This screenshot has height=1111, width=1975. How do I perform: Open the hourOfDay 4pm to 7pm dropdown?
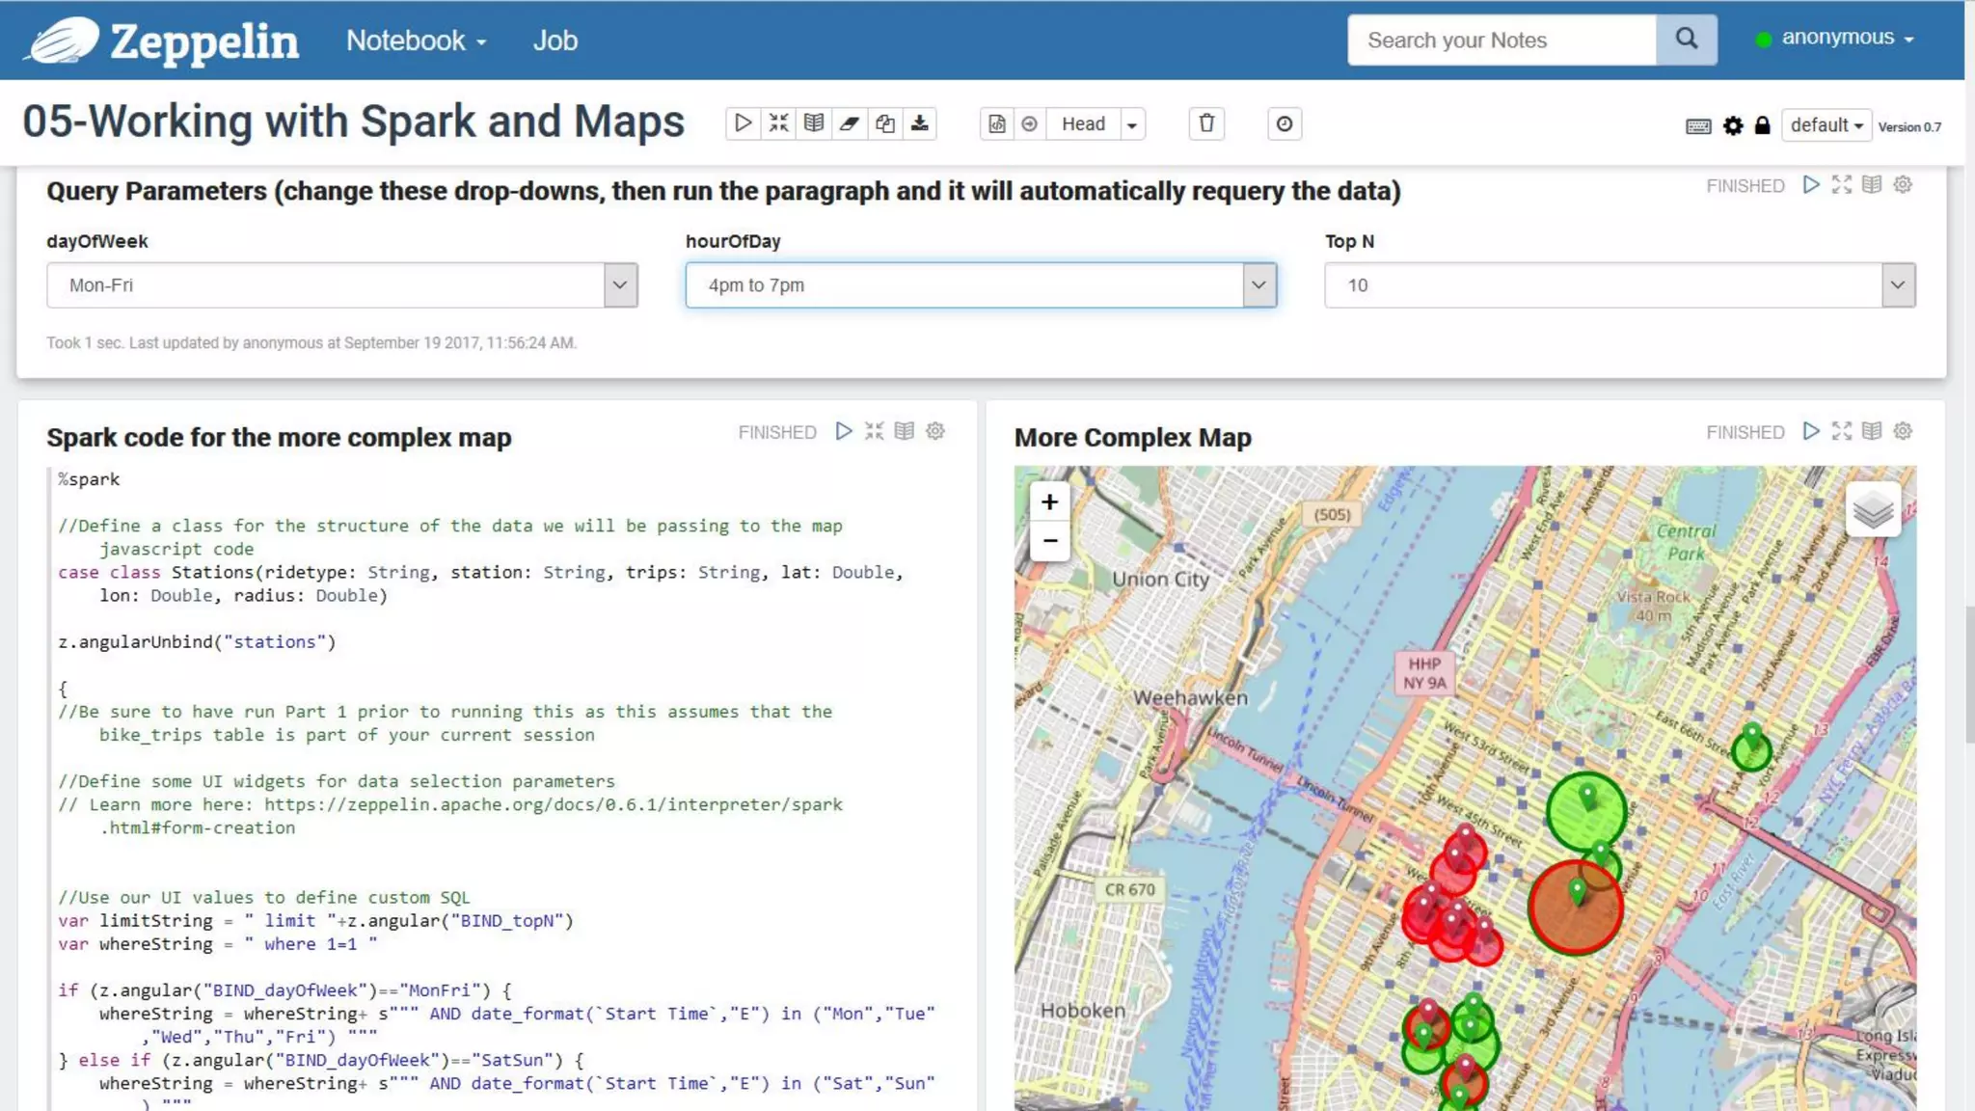[1258, 285]
